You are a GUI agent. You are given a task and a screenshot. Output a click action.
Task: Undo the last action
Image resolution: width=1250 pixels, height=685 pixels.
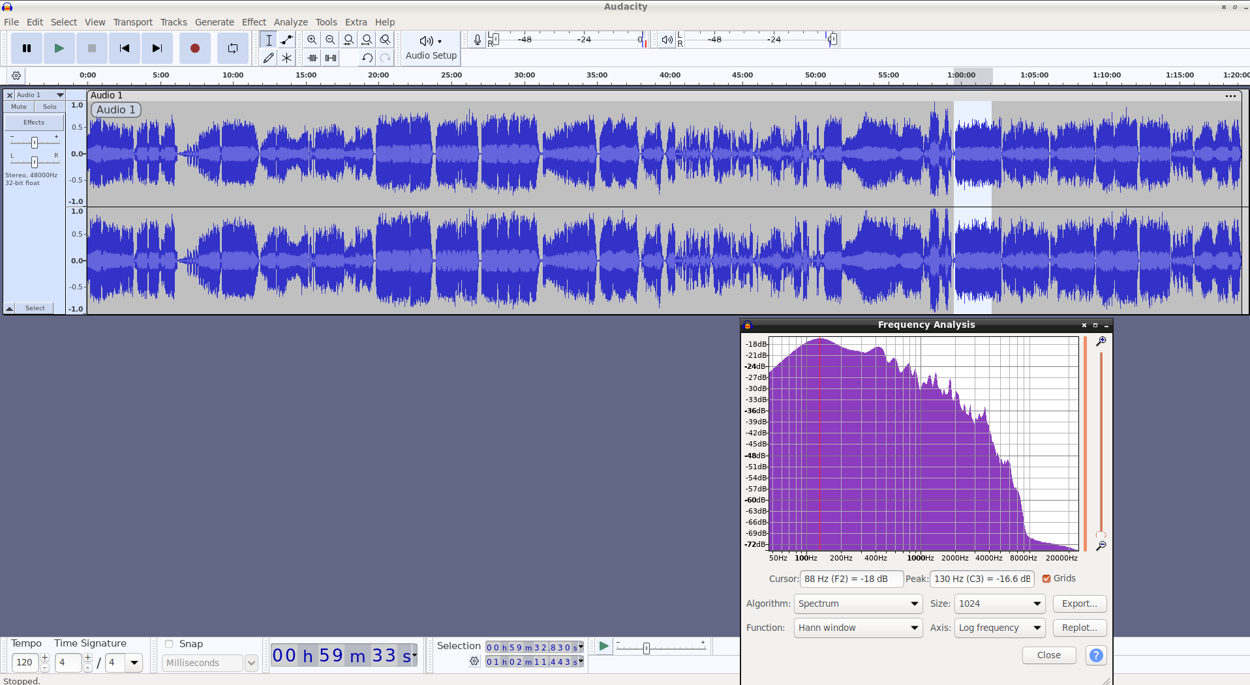(x=367, y=58)
